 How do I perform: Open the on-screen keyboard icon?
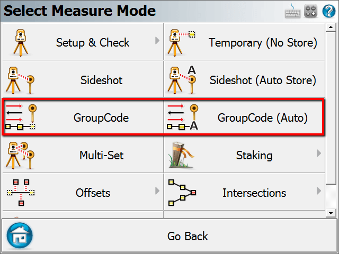pyautogui.click(x=292, y=11)
